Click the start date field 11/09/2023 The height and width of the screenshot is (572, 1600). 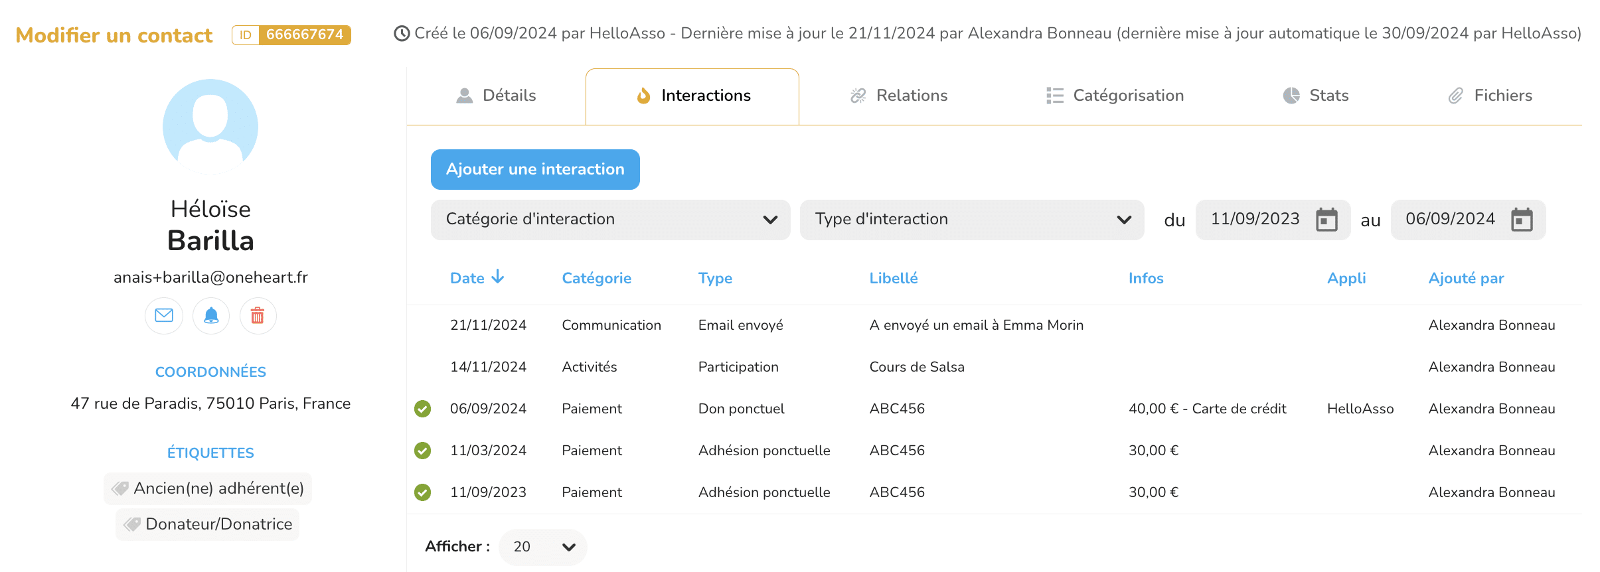1255,220
